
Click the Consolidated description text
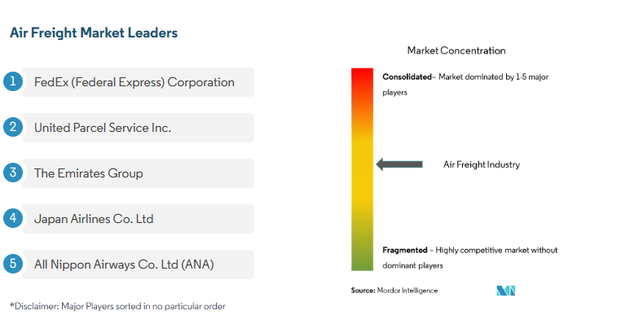pyautogui.click(x=465, y=85)
